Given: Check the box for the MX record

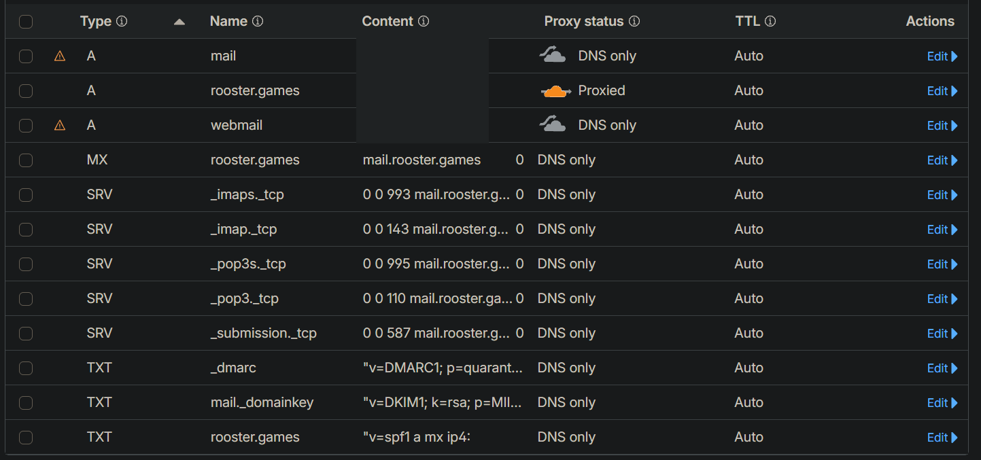Looking at the screenshot, I should coord(26,160).
